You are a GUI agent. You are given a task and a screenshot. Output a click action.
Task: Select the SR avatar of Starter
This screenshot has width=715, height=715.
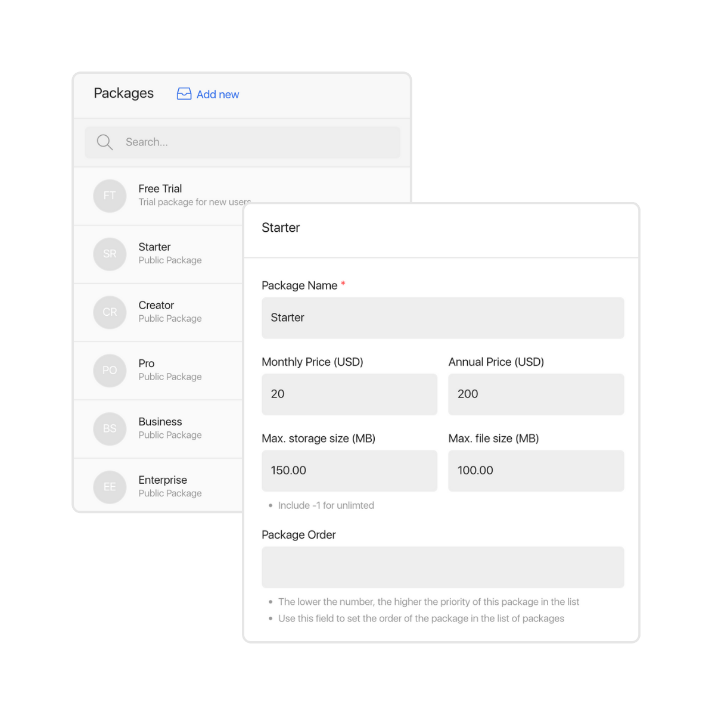(110, 254)
